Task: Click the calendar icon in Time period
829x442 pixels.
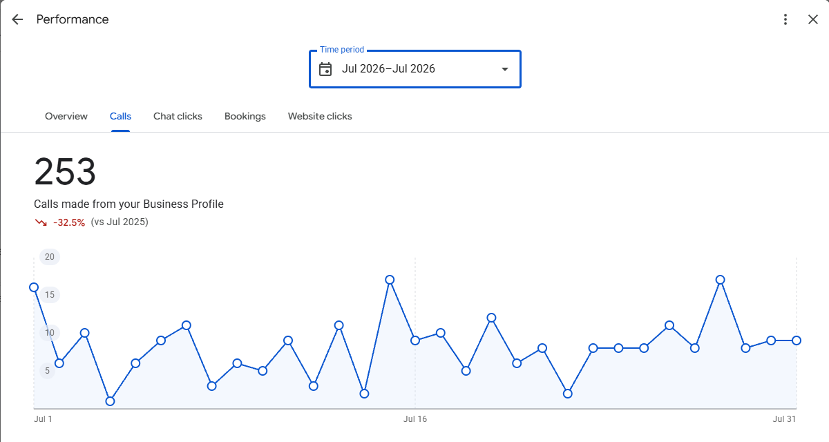Action: [x=325, y=69]
